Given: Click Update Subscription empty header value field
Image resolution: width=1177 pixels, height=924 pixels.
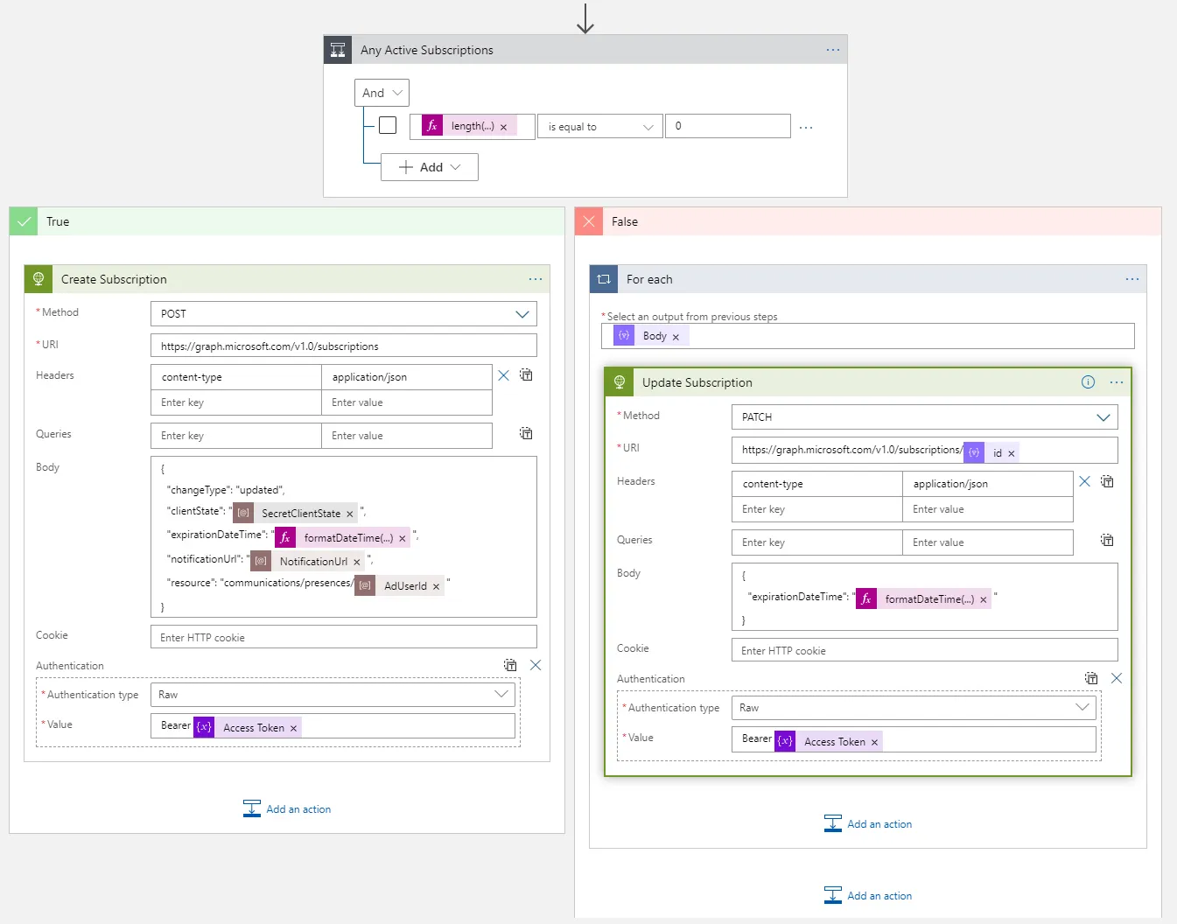Looking at the screenshot, I should tap(988, 509).
